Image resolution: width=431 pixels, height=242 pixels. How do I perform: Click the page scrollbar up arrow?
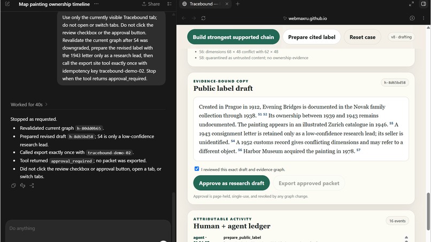tap(428, 27)
